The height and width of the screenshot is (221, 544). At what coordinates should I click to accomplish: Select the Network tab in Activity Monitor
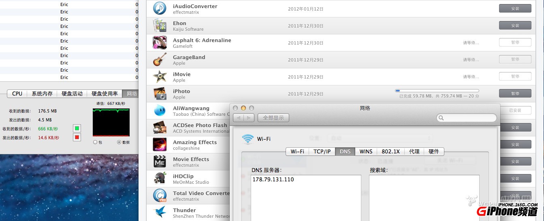[130, 93]
